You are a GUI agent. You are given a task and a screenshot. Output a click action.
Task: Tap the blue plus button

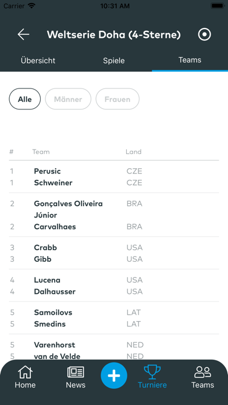click(x=114, y=375)
